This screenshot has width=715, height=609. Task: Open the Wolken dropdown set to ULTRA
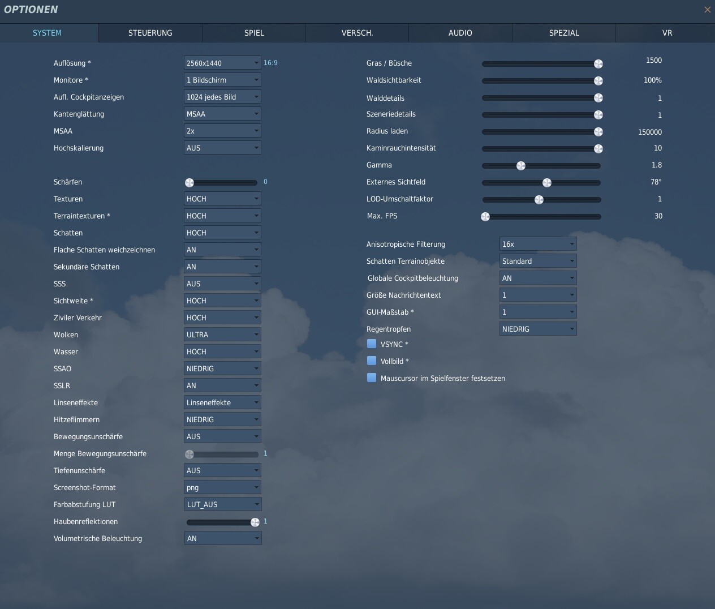coord(222,334)
